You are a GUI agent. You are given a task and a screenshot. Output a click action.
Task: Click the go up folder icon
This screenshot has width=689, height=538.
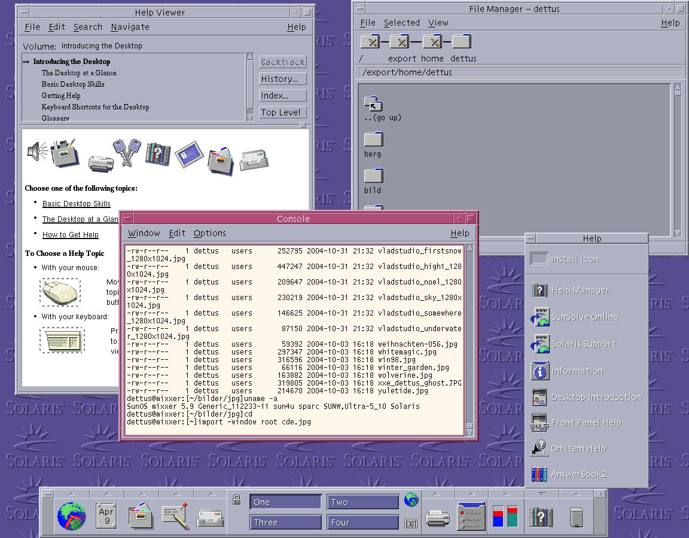tap(373, 103)
